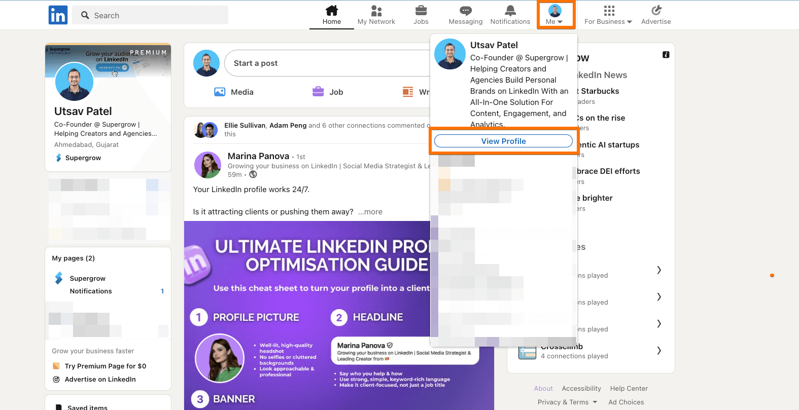Expand the Me dropdown menu
Viewport: 799px width, 410px height.
pos(555,15)
